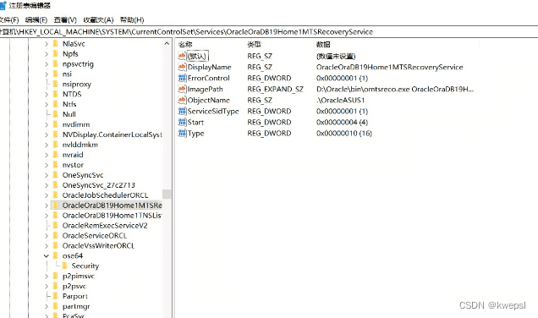Select the ImagePath value icon

(182, 89)
